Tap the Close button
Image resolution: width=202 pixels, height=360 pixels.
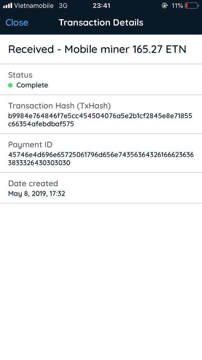[x=17, y=22]
